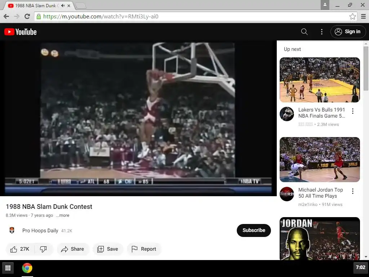Open the JORDAN video thumbnail

click(320, 238)
